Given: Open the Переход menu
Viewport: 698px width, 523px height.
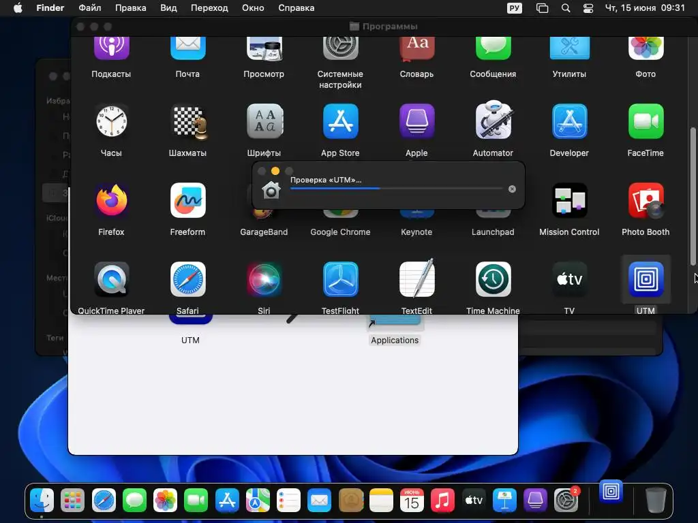Looking at the screenshot, I should click(209, 8).
